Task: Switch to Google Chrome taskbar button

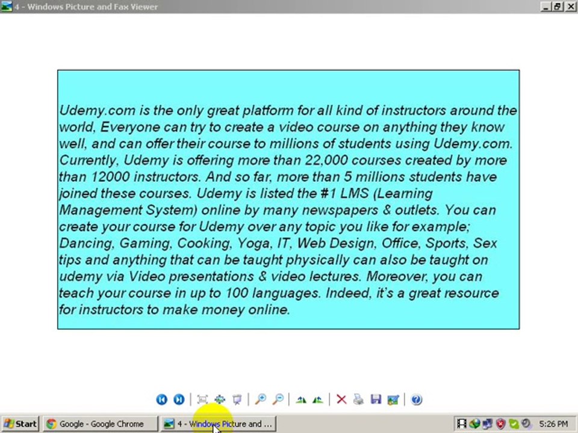Action: pos(99,424)
